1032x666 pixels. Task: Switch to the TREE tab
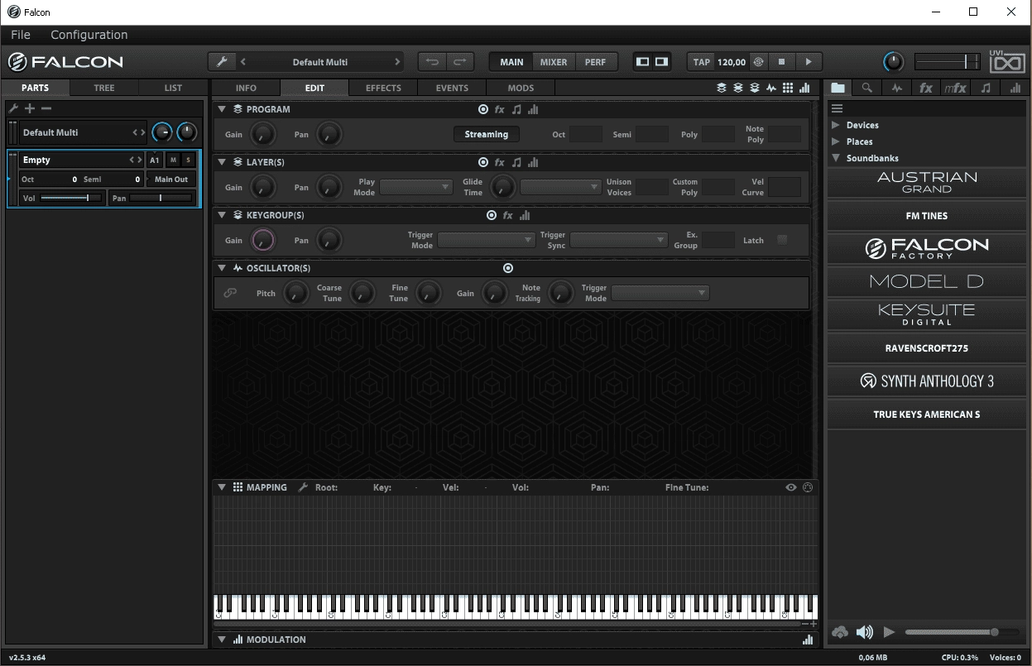tap(104, 88)
